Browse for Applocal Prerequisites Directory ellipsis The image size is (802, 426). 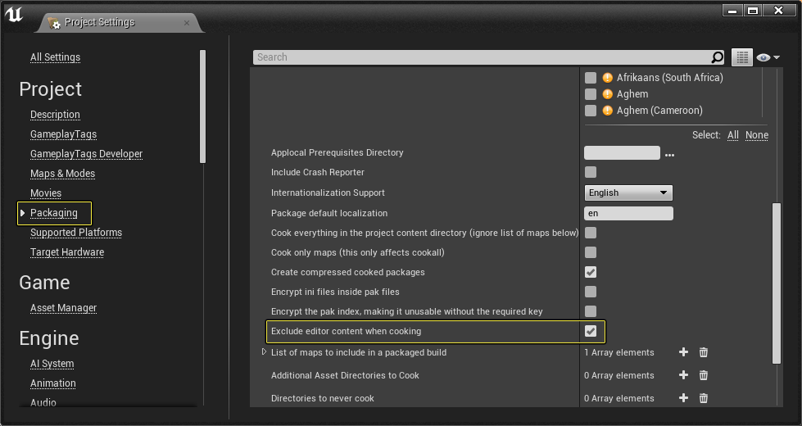coord(669,155)
